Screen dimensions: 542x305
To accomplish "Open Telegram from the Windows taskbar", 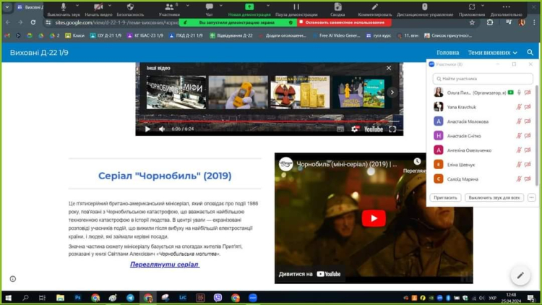I will tap(130, 298).
